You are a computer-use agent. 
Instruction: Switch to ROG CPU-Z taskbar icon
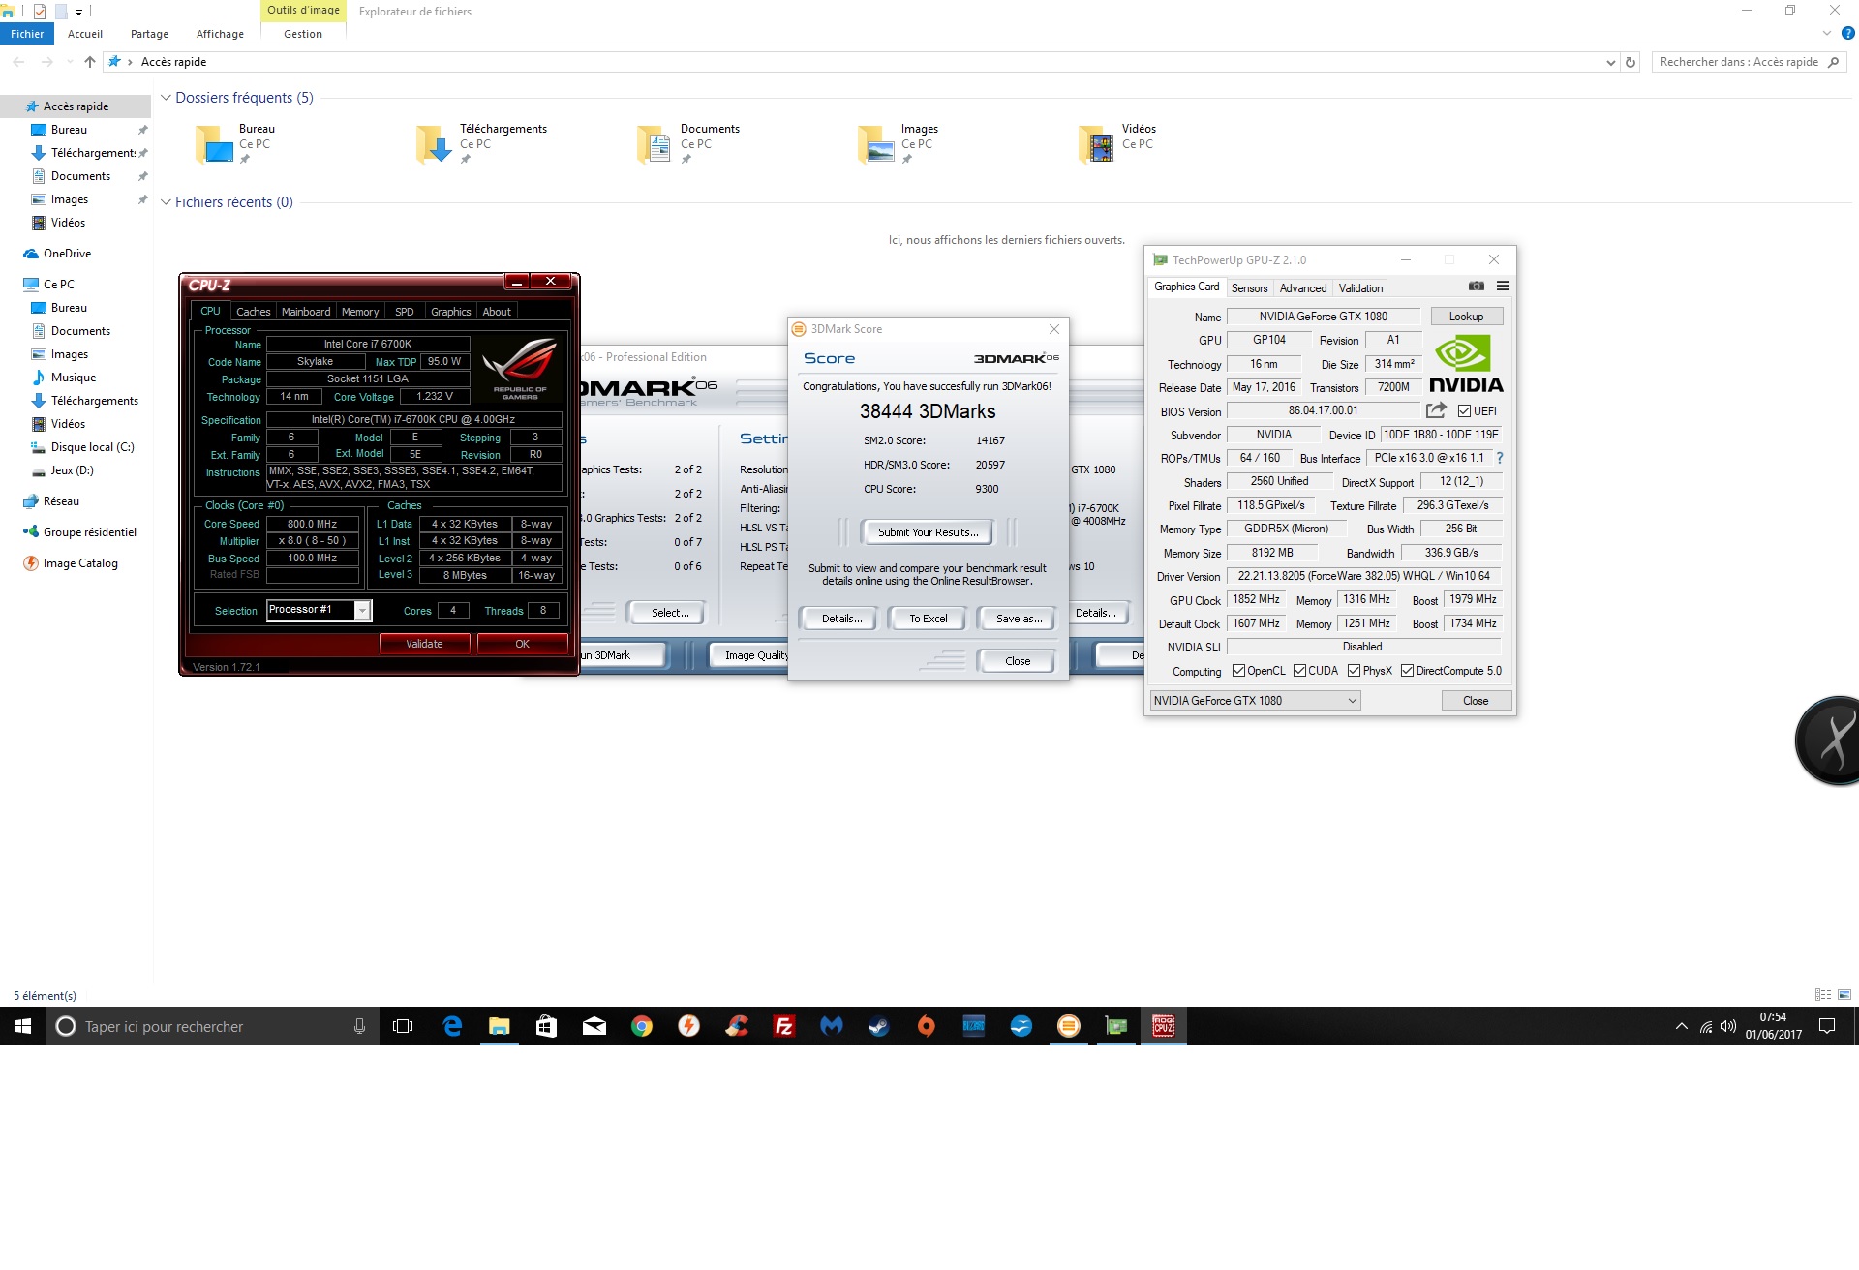tap(1164, 1026)
